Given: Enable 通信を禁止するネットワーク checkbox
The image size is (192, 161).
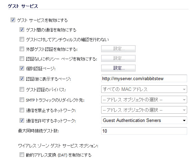Looking at the screenshot, I should pyautogui.click(x=22, y=110).
